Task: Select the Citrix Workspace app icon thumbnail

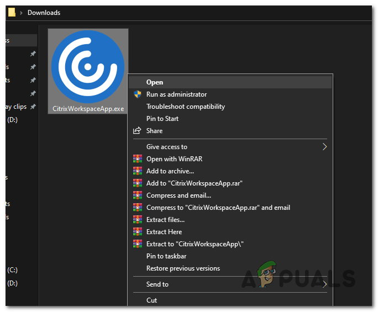Action: click(88, 67)
